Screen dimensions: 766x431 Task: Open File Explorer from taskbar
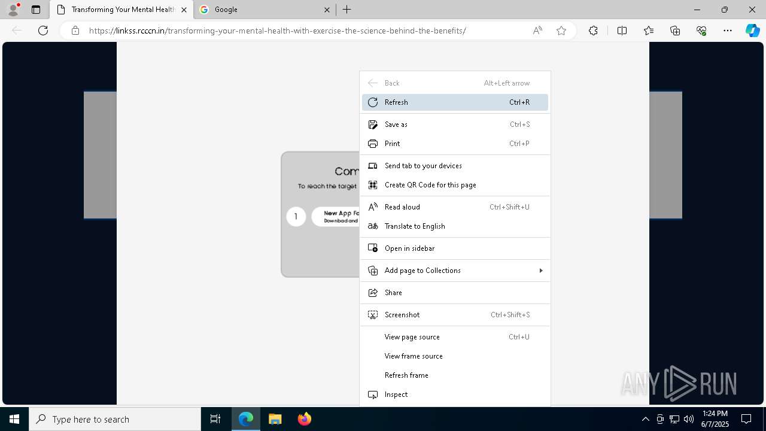point(275,419)
